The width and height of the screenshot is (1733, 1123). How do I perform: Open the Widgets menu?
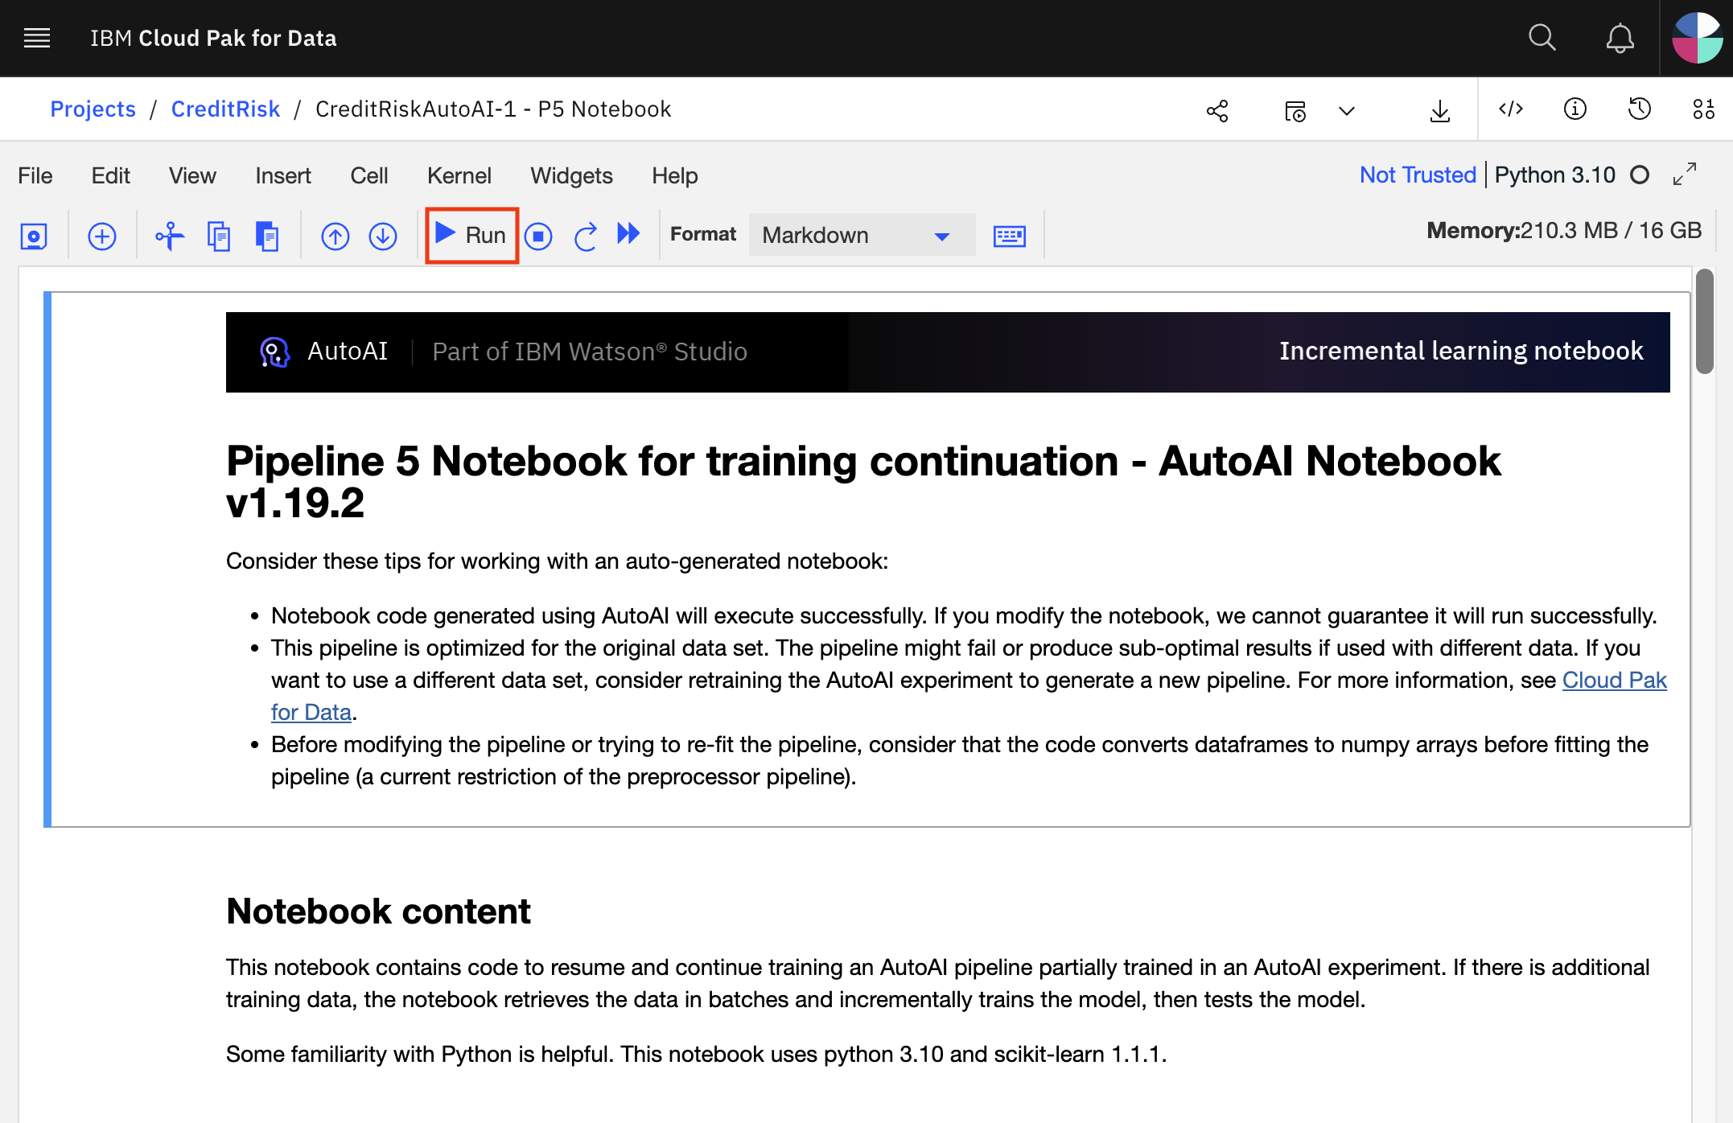[x=571, y=175]
